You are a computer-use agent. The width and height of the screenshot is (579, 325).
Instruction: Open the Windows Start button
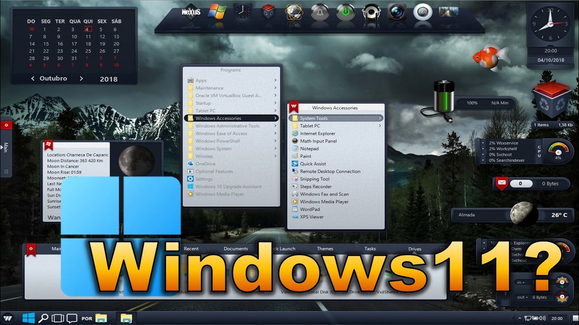[28, 318]
